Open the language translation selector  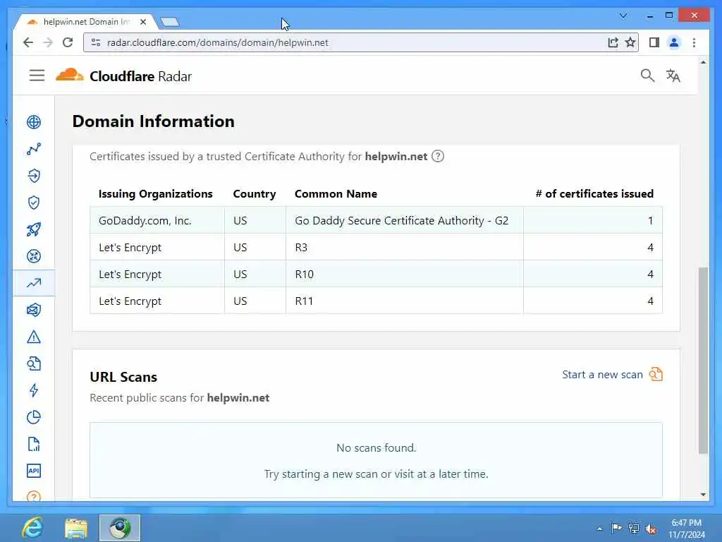point(673,76)
